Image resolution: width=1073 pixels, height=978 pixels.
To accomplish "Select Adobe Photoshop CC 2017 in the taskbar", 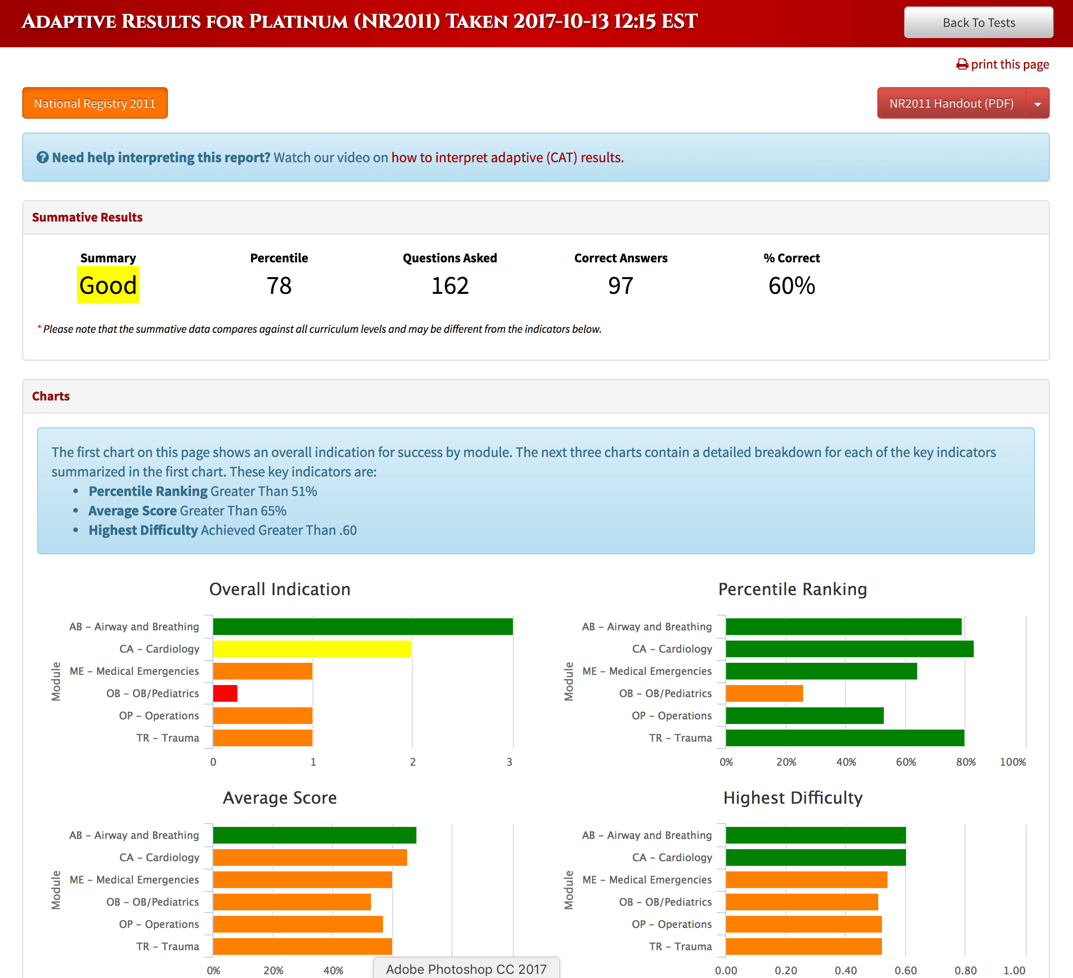I will 466,968.
